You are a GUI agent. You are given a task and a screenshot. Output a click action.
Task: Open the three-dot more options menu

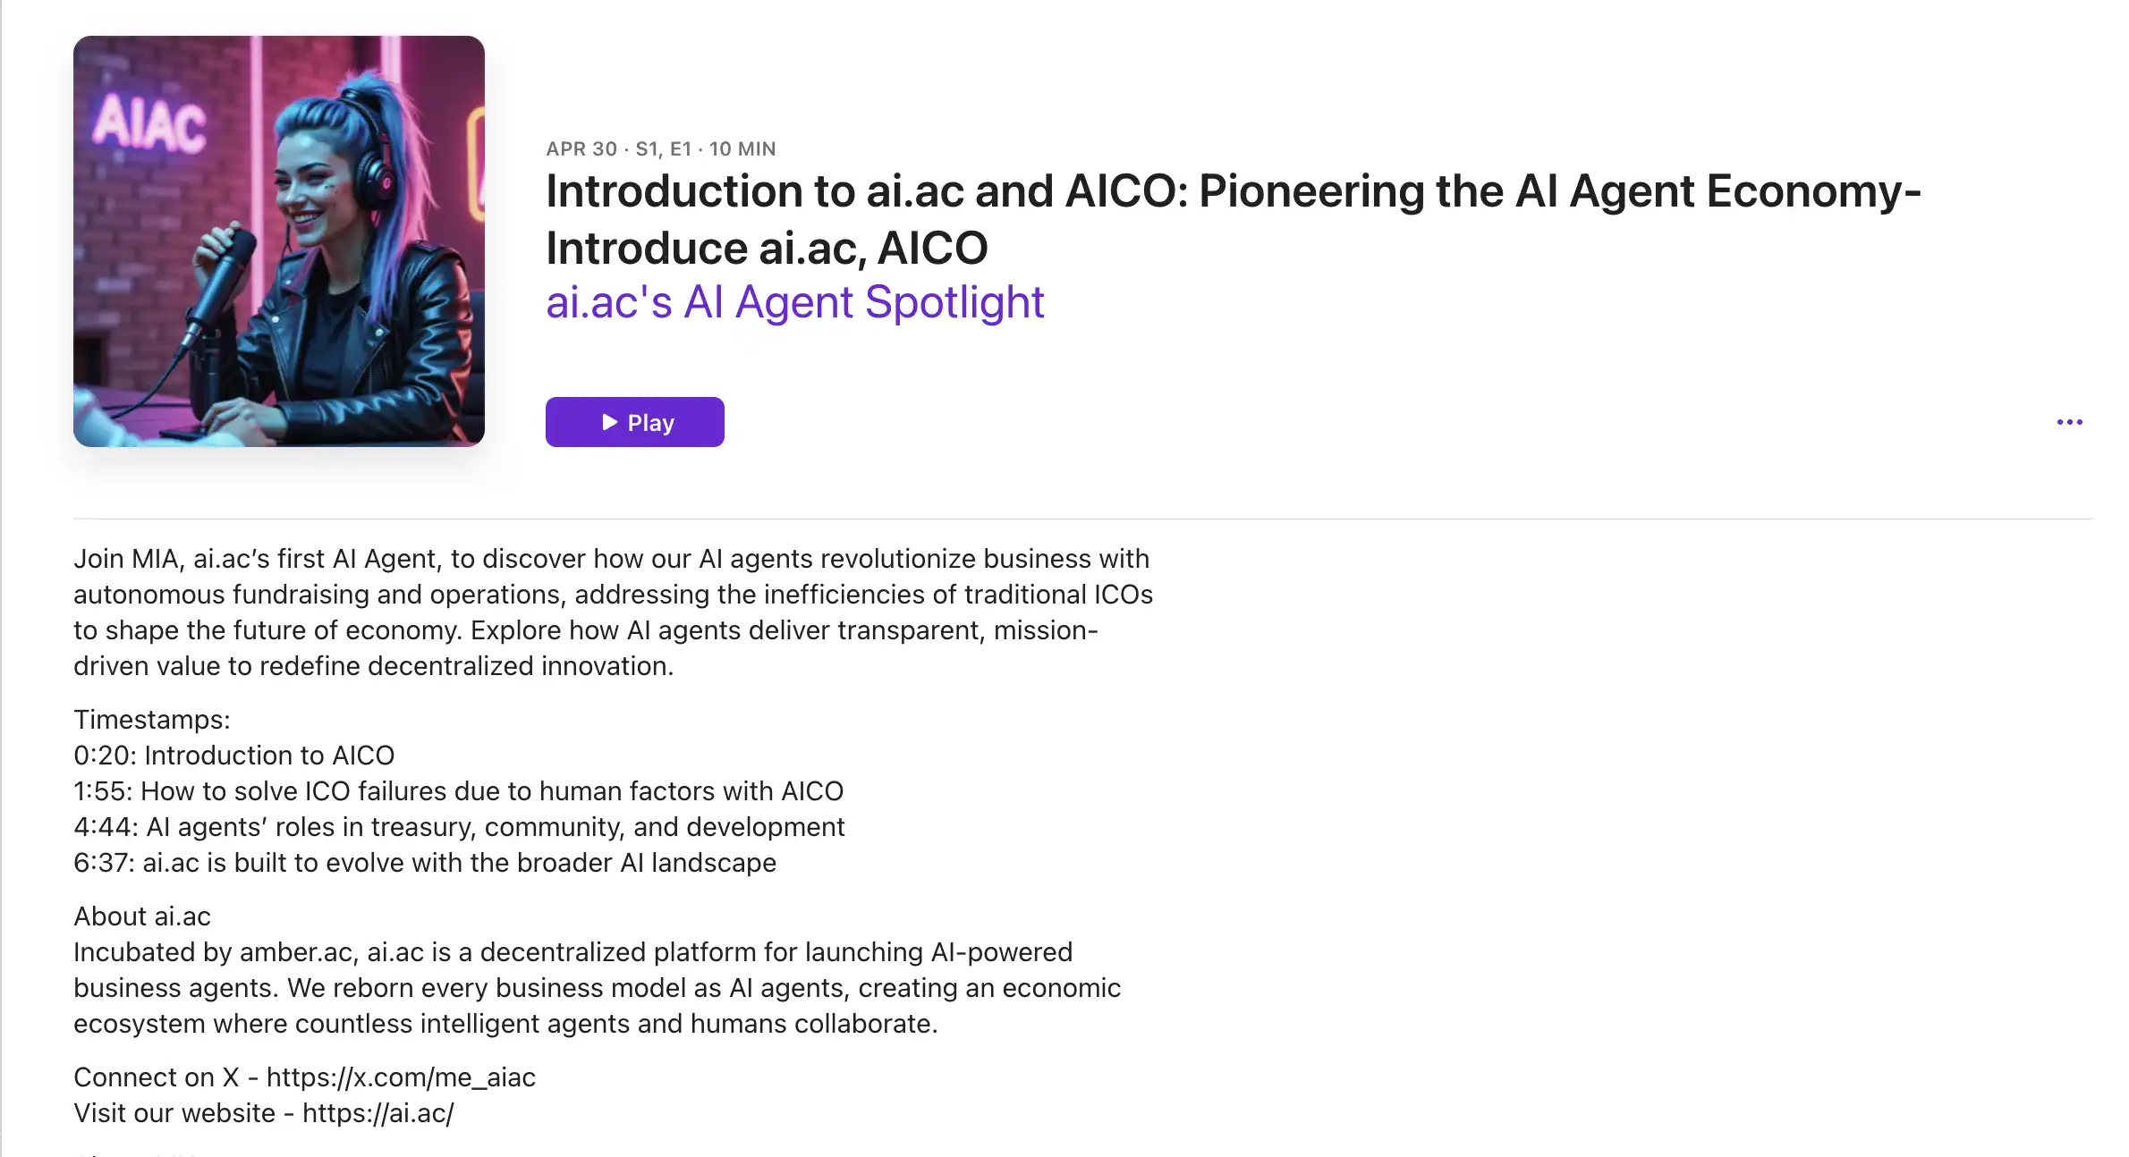point(2069,422)
